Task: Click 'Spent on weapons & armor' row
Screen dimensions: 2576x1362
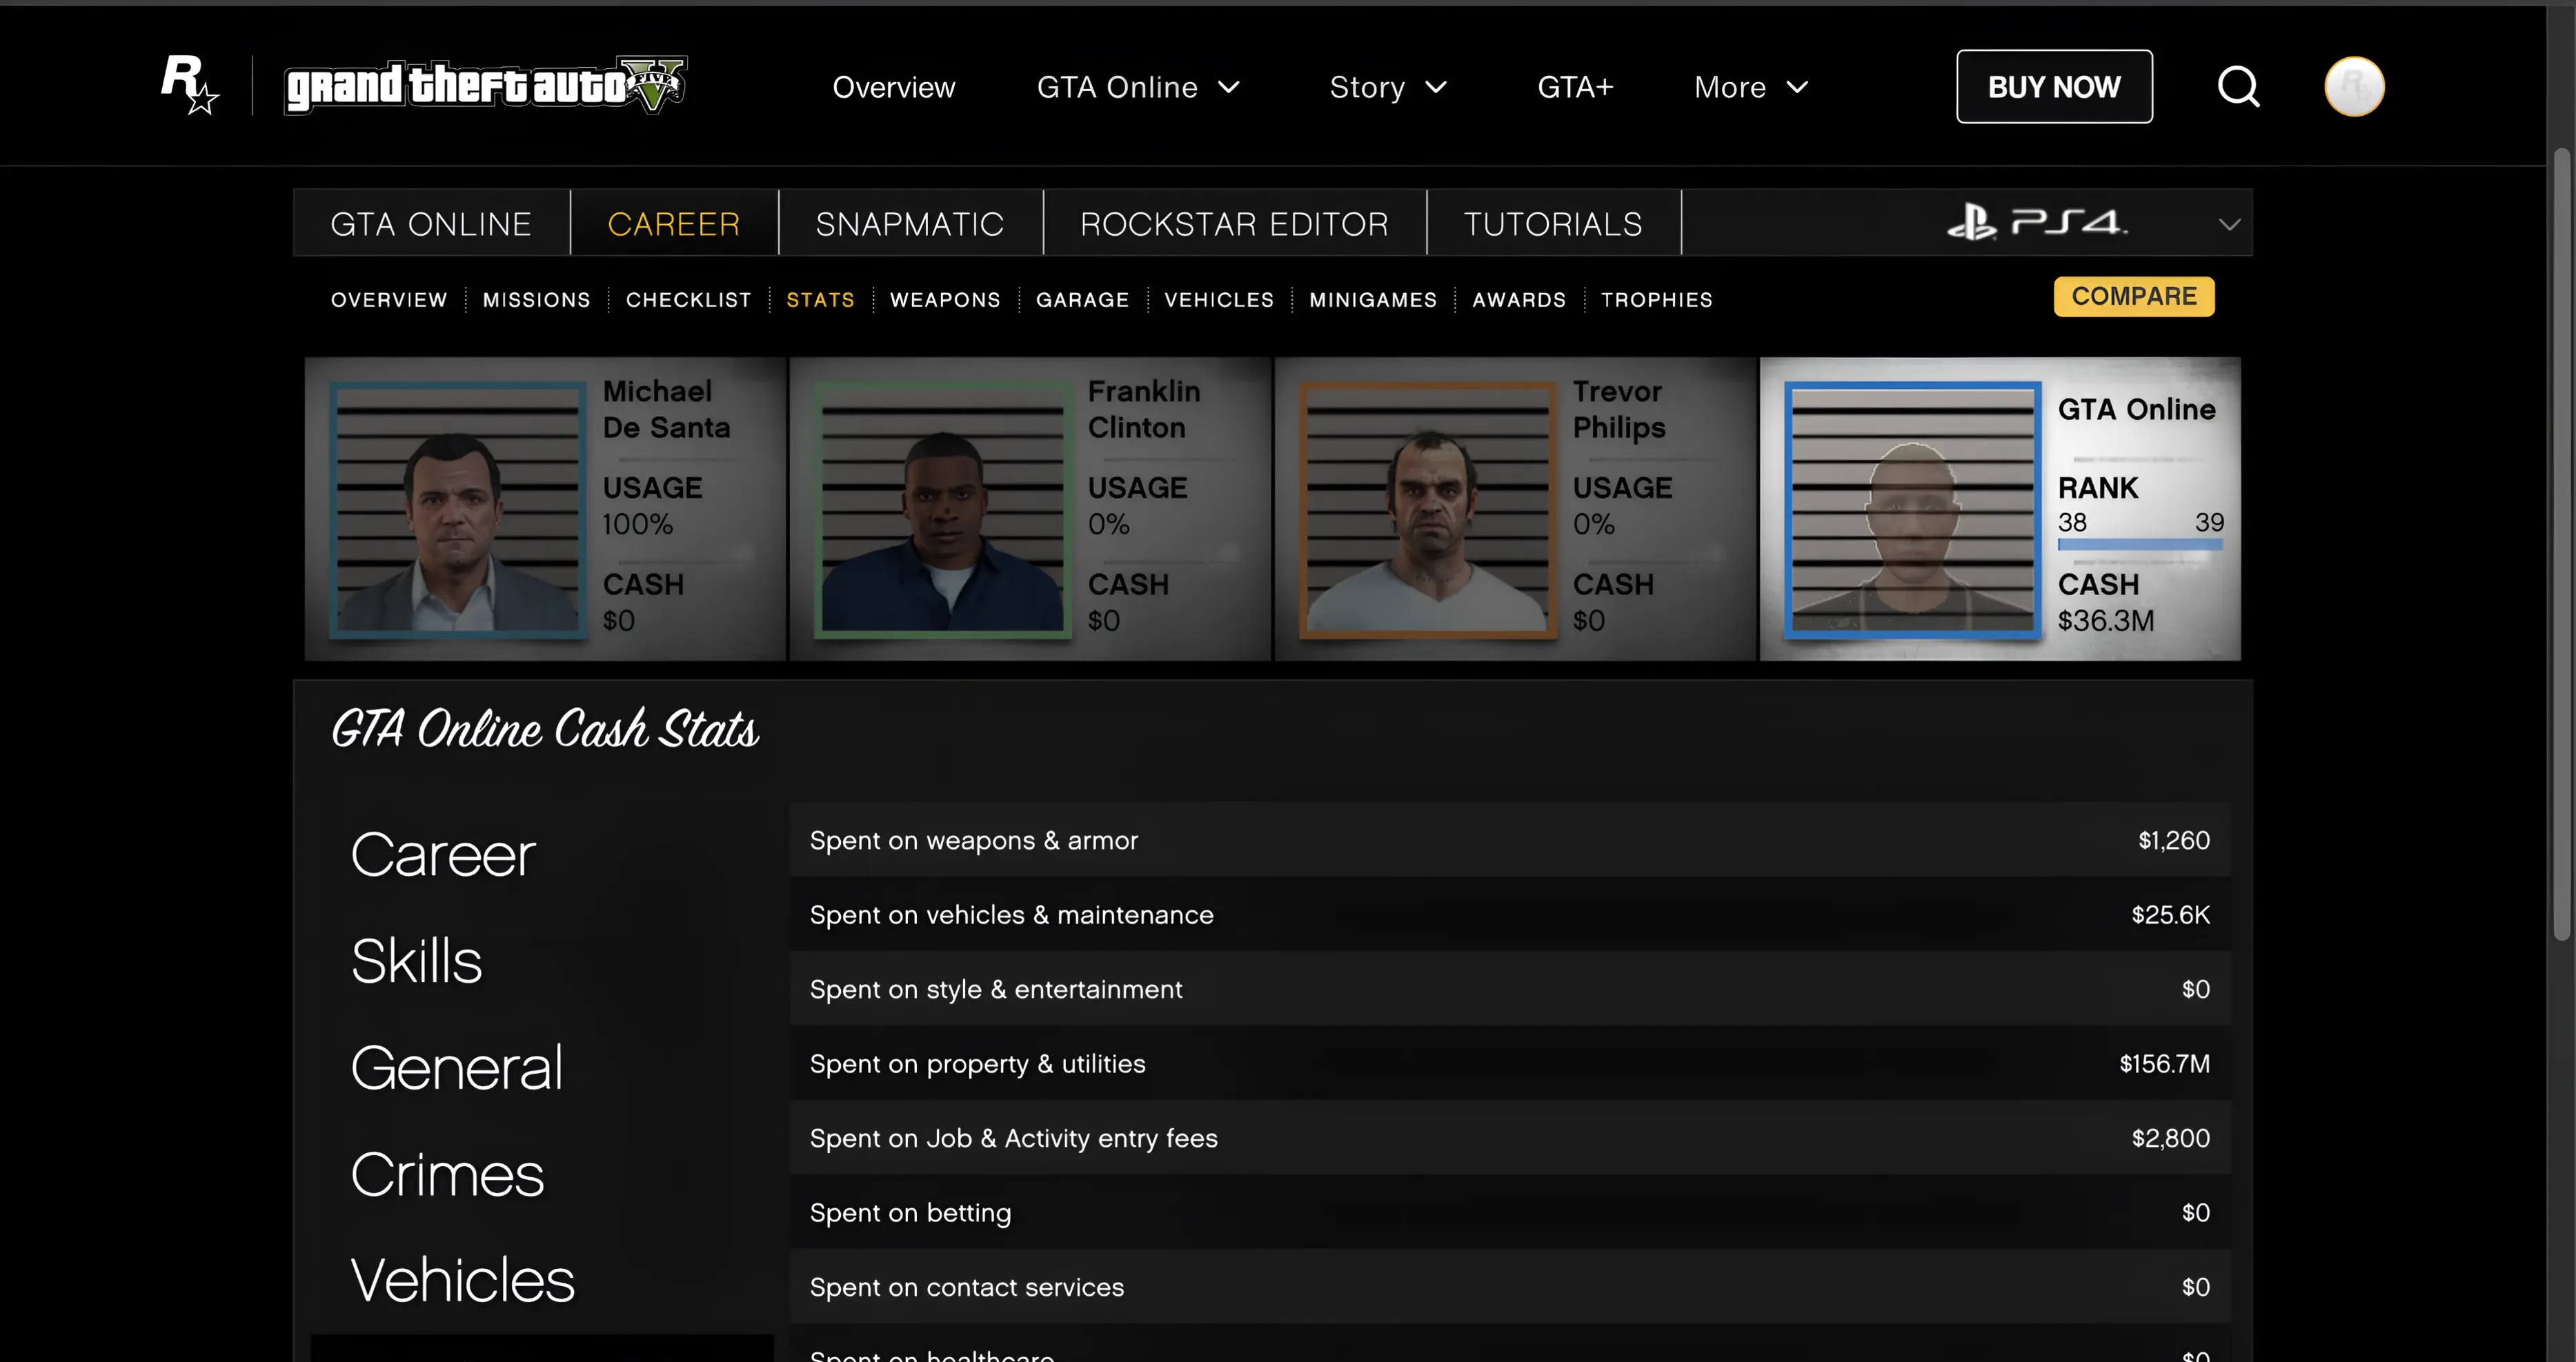Action: pos(1510,841)
